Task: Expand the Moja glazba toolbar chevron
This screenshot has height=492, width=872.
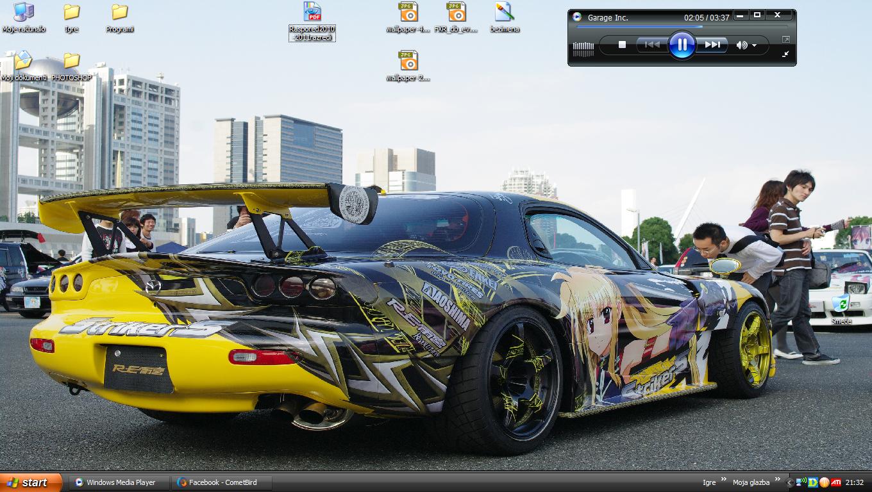Action: coord(778,479)
